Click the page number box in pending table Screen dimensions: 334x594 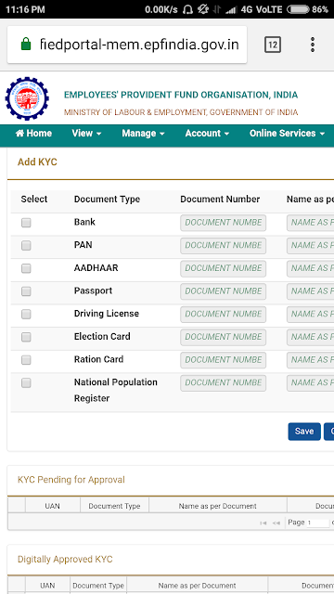(x=318, y=523)
